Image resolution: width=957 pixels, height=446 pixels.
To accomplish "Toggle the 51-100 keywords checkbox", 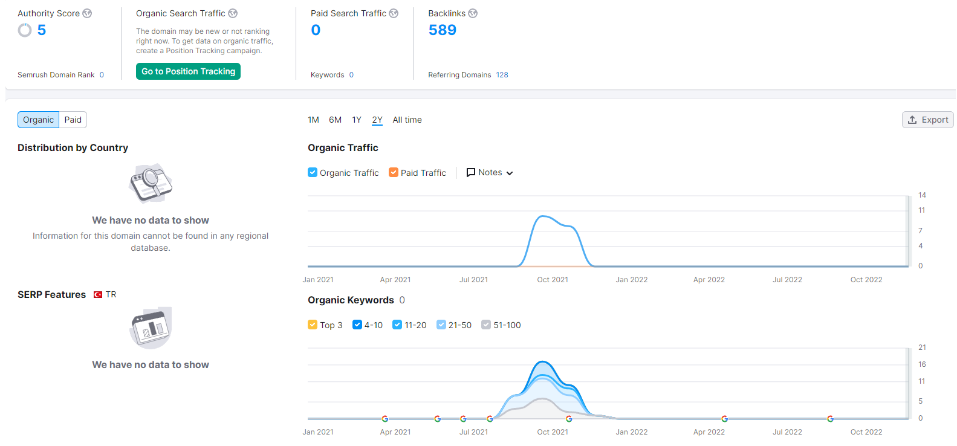I will click(486, 325).
